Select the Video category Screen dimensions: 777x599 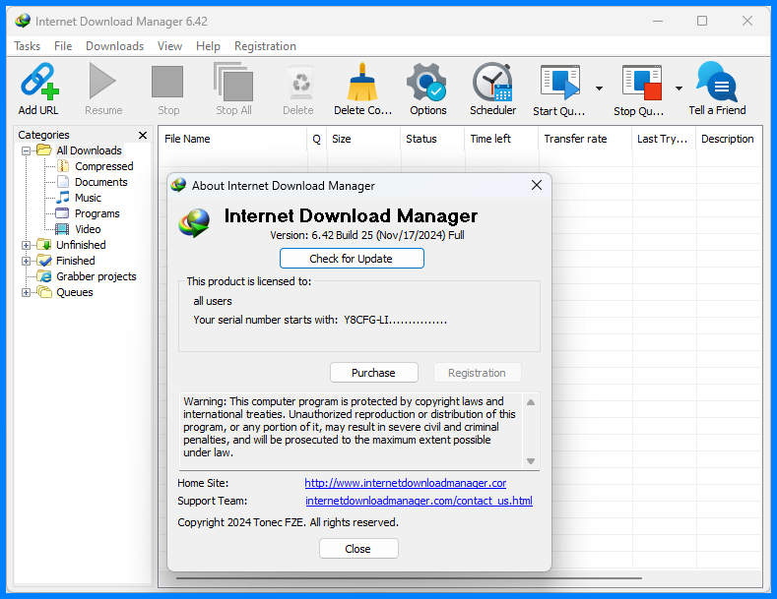(x=88, y=229)
